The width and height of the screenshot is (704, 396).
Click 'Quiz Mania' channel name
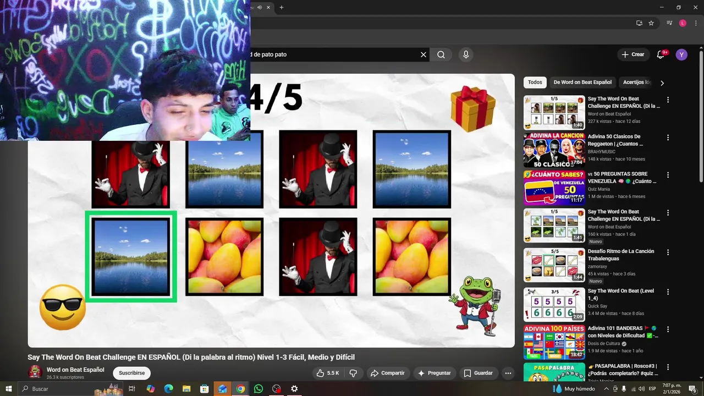[x=599, y=189]
